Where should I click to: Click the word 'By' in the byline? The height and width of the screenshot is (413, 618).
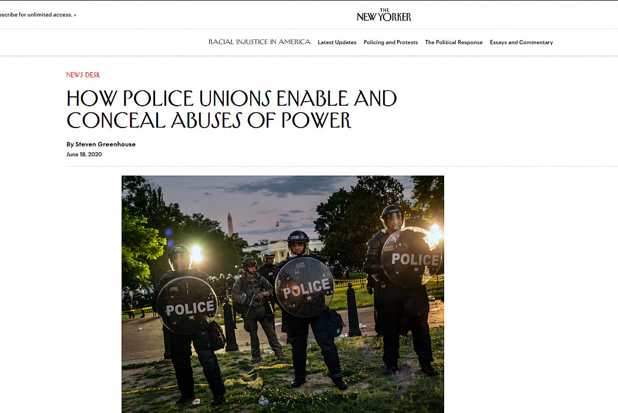click(x=70, y=145)
